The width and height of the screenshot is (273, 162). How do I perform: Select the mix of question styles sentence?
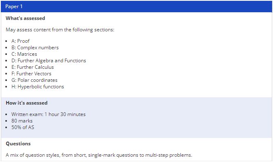click(x=99, y=155)
